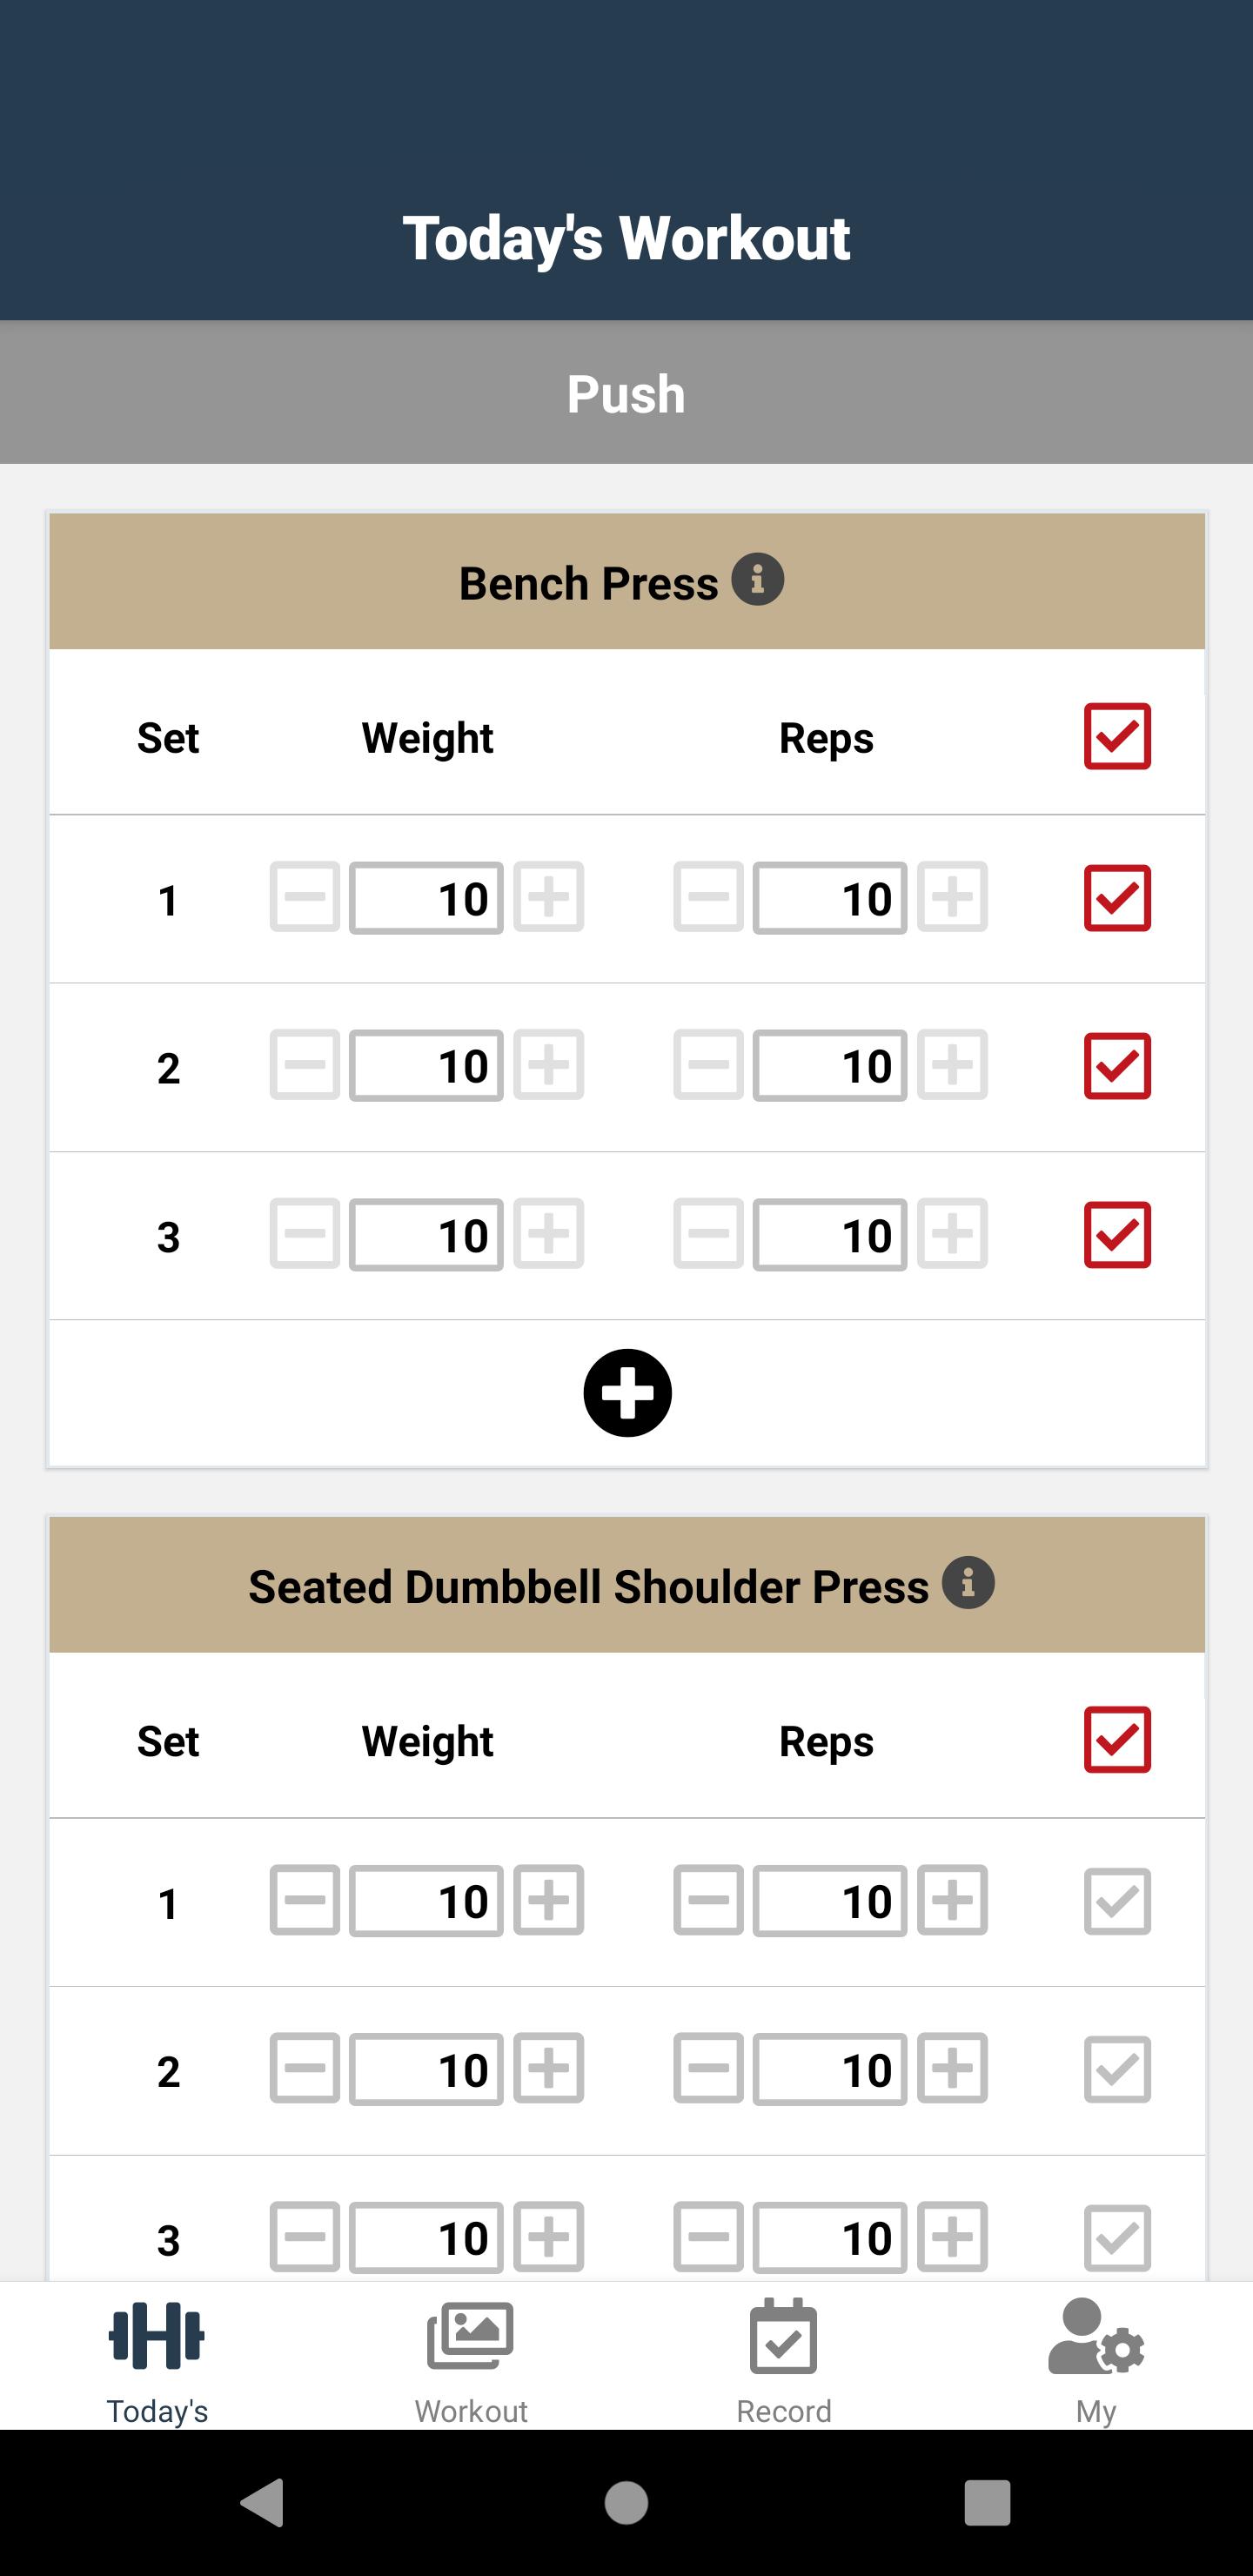Increase Shoulder Press set 2 reps
This screenshot has width=1253, height=2576.
pos(952,2069)
